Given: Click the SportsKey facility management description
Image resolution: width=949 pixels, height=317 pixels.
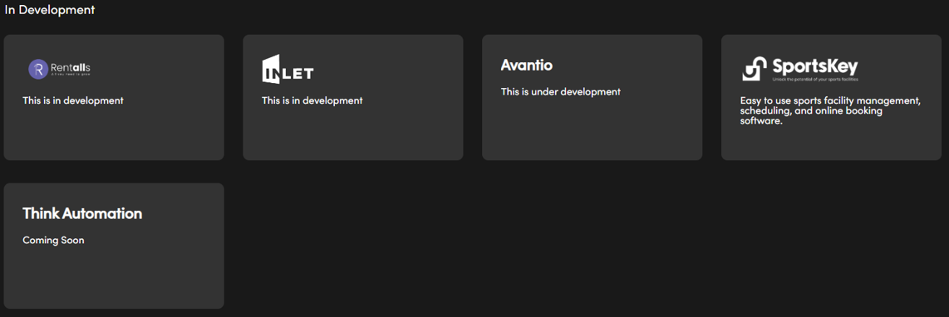Looking at the screenshot, I should click(x=830, y=110).
